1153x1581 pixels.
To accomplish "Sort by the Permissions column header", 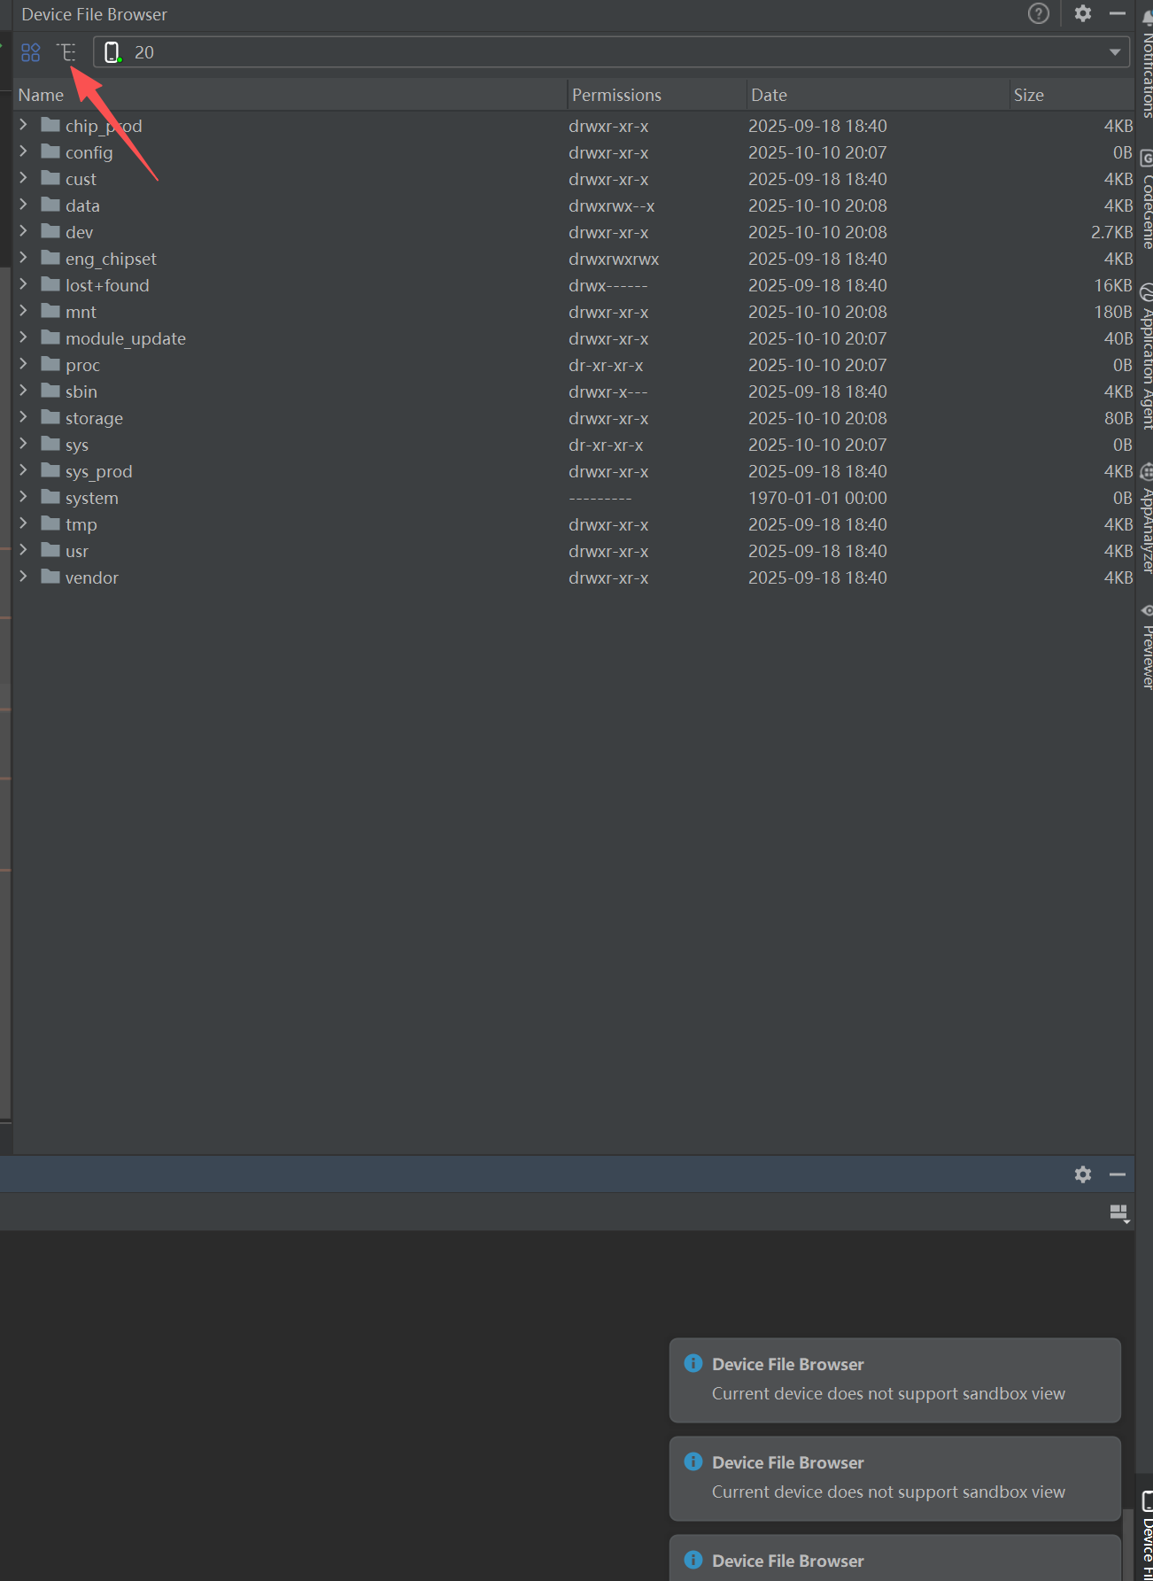I will [x=616, y=95].
